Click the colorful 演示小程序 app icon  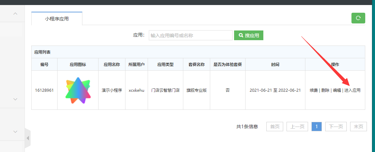pyautogui.click(x=78, y=90)
